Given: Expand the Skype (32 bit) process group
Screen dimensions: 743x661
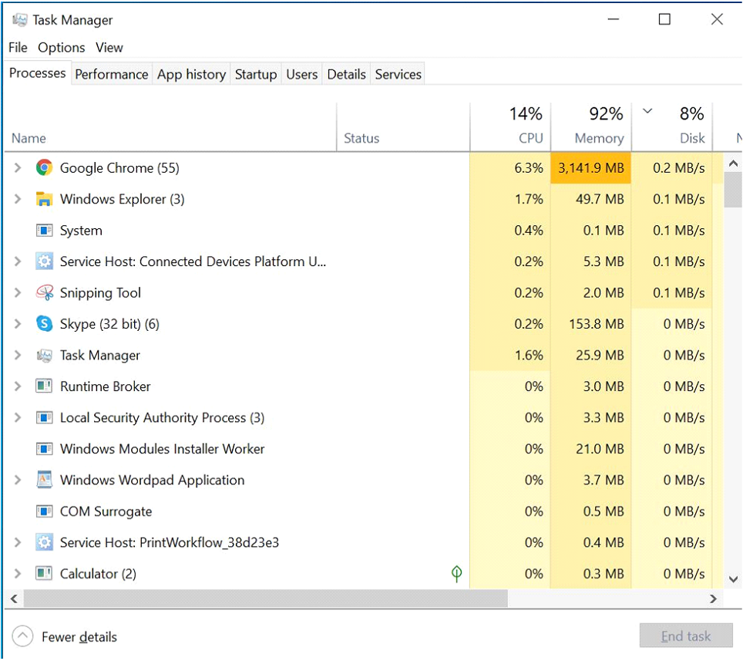Looking at the screenshot, I should click(18, 324).
